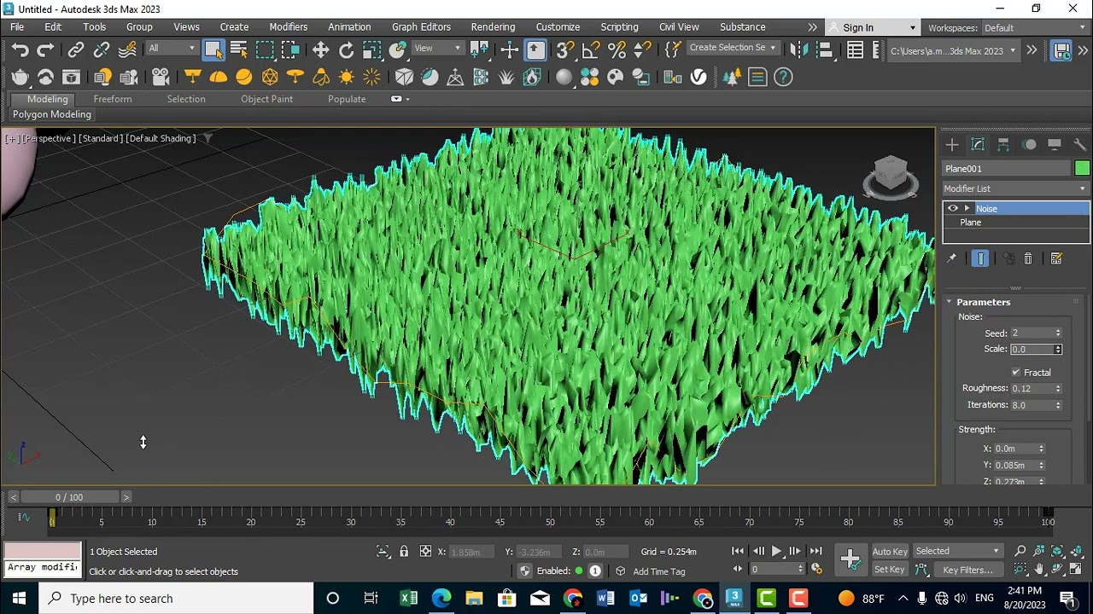Click the Key Filters button
This screenshot has height=614, width=1093.
[967, 570]
